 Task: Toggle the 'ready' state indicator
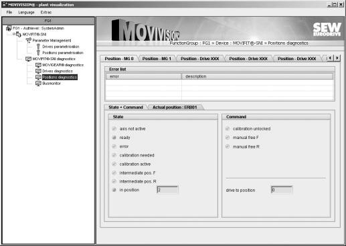pyautogui.click(x=114, y=138)
